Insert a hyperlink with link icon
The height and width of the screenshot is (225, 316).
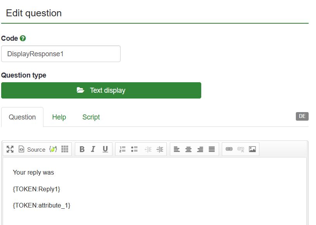pos(229,149)
